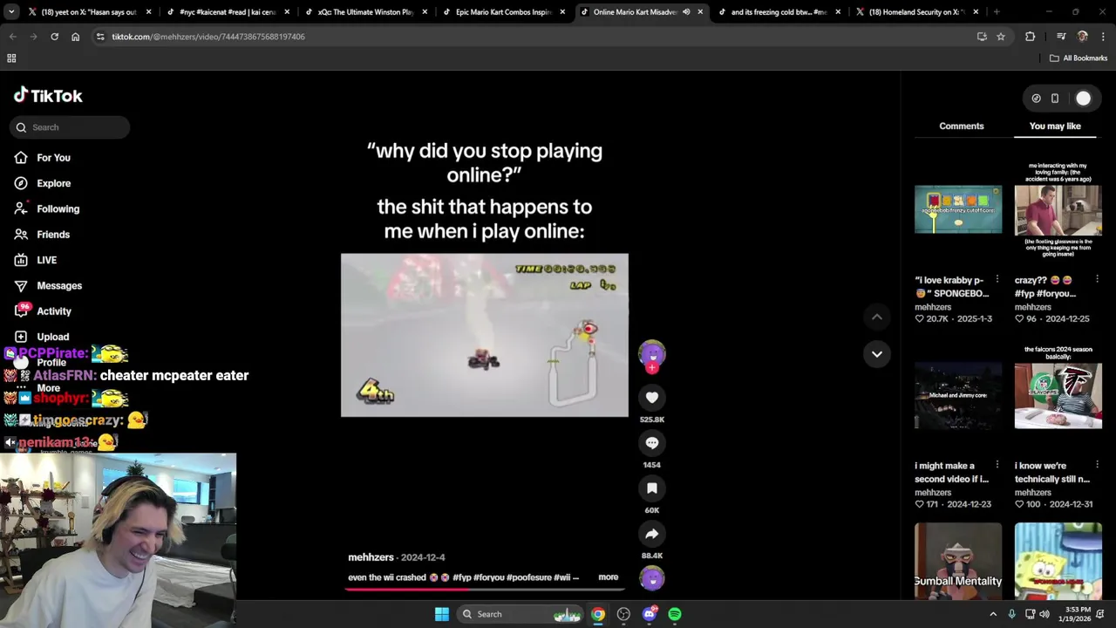
Task: Click the 'i might make a second video' title
Action: pos(951,473)
